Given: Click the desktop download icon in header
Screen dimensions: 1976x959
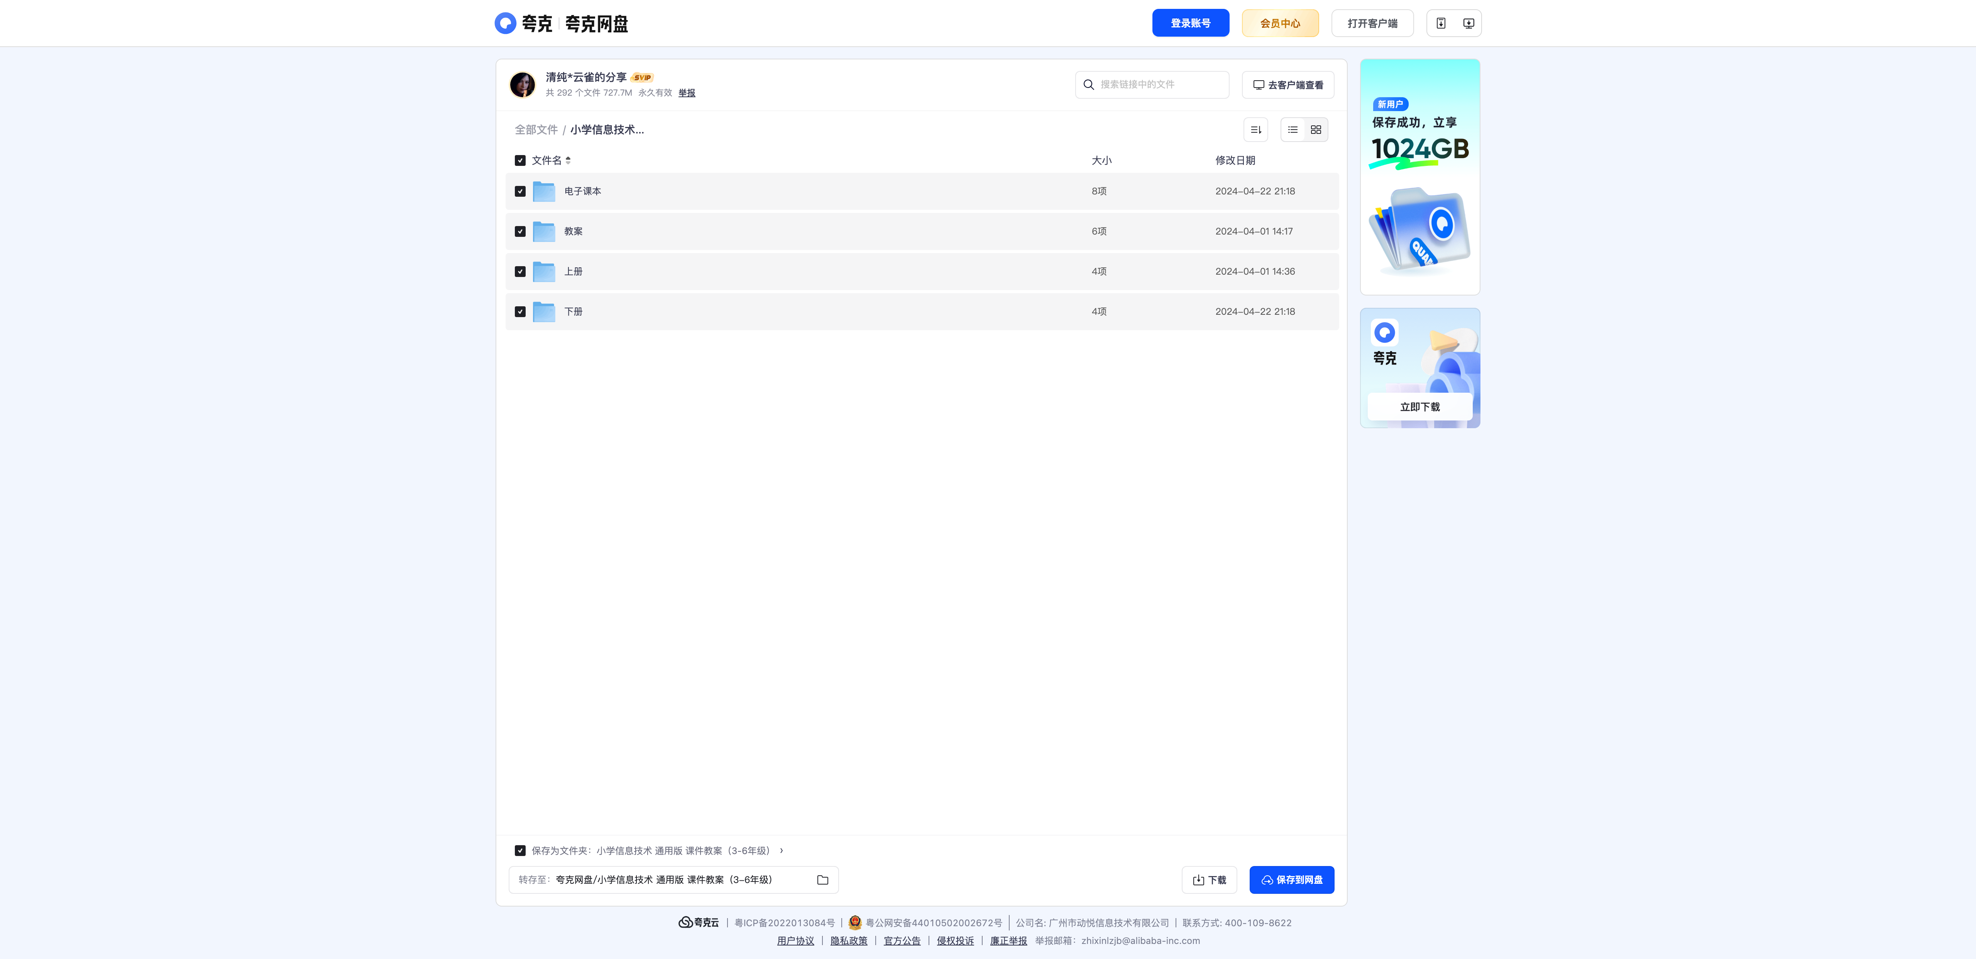Looking at the screenshot, I should [x=1468, y=23].
